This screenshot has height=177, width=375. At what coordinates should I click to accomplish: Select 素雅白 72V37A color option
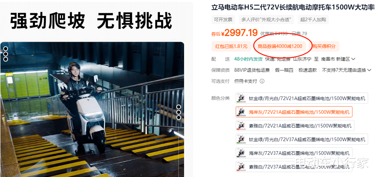294,166
